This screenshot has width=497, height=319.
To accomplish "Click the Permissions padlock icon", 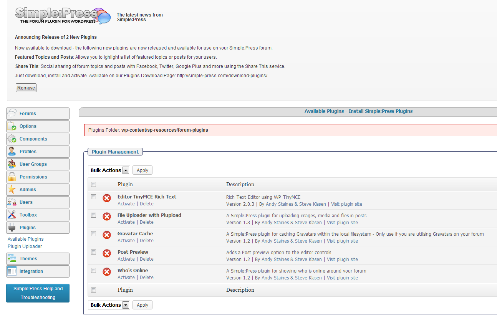I will coord(12,177).
